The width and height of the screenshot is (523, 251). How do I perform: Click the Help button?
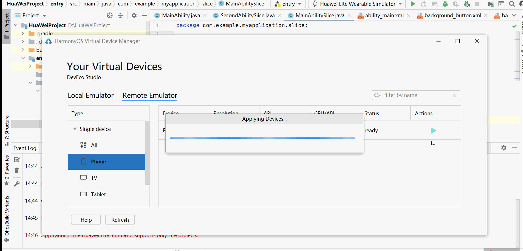tap(86, 220)
